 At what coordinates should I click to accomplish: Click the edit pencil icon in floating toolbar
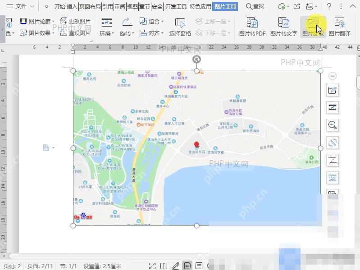point(332,90)
